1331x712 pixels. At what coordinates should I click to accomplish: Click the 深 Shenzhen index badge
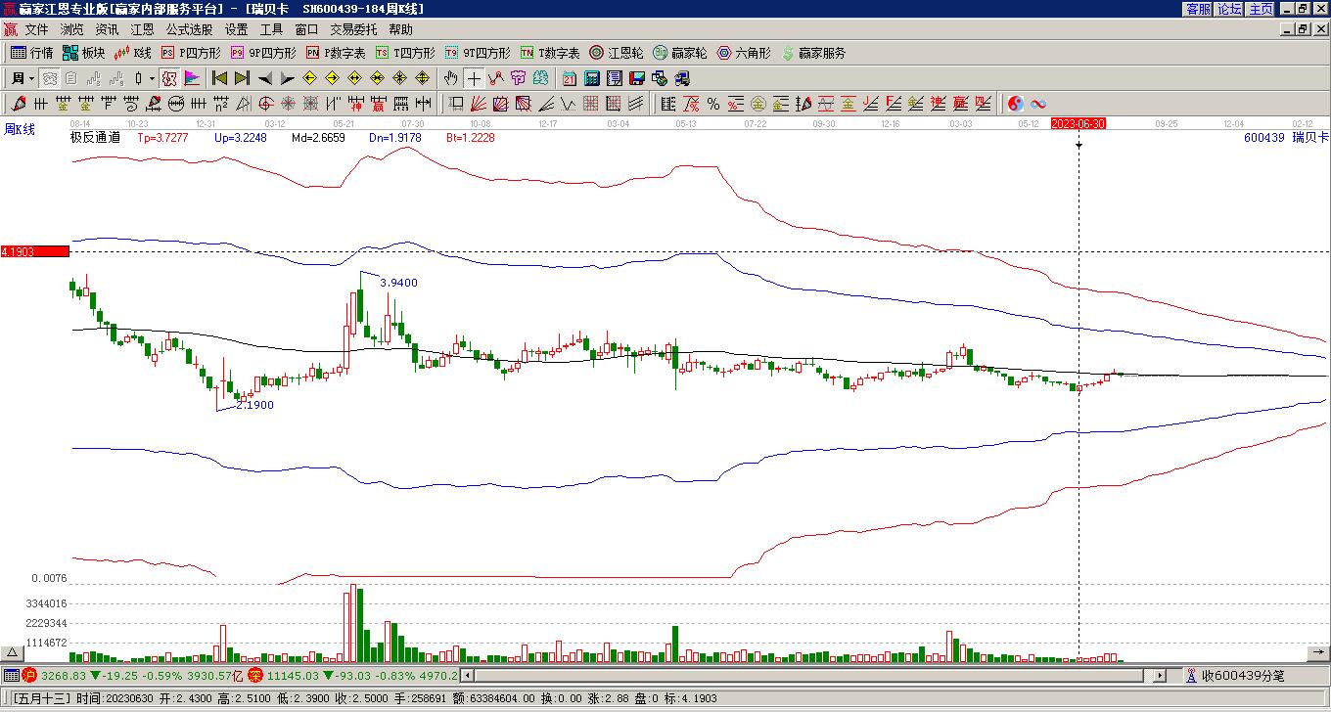tap(254, 675)
